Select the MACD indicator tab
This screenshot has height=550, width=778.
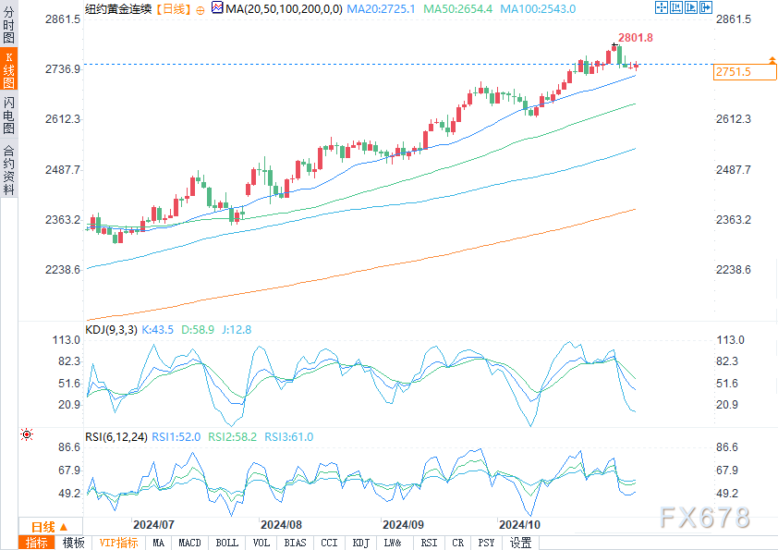[189, 543]
